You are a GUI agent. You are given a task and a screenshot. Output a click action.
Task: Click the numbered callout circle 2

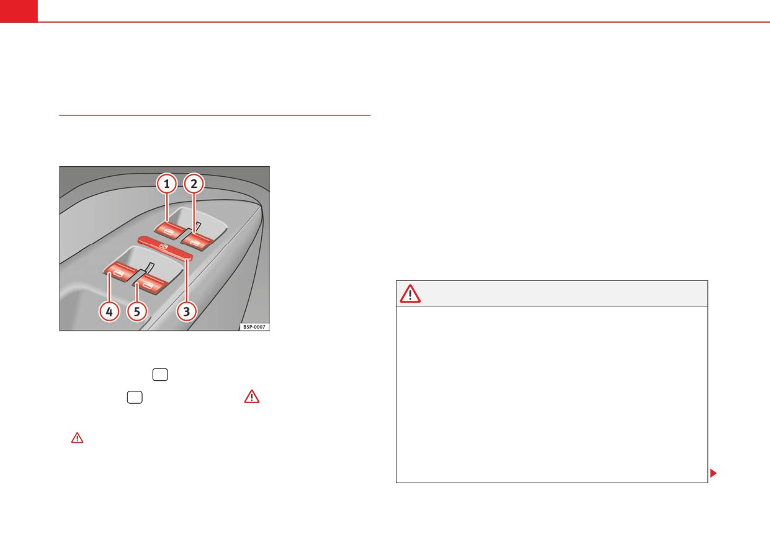pyautogui.click(x=194, y=184)
